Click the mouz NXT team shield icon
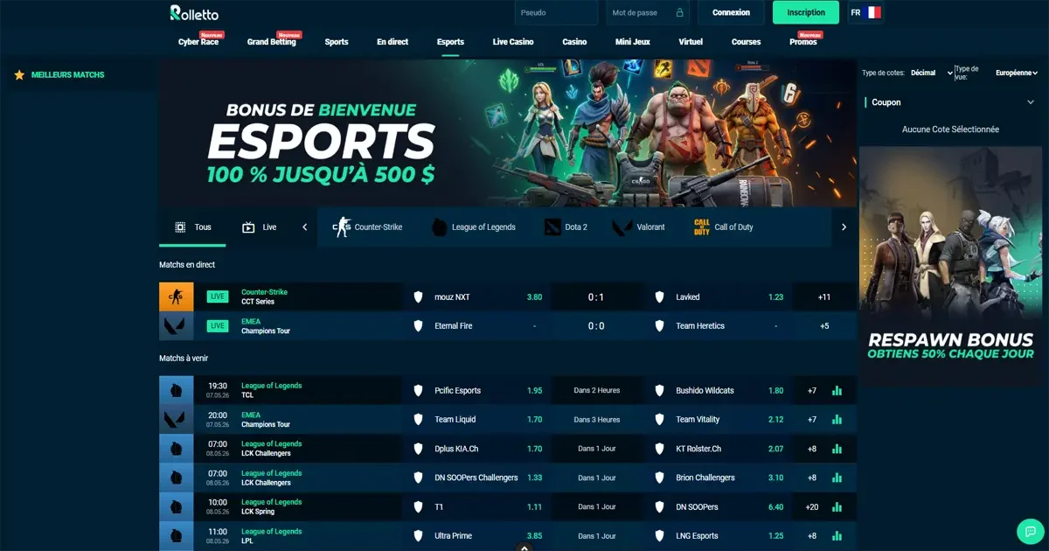This screenshot has height=551, width=1049. point(418,297)
